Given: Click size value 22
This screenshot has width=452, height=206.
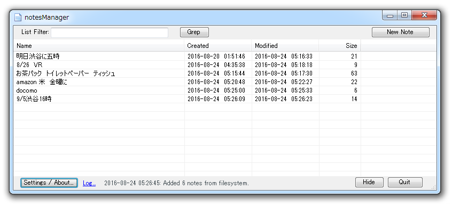Looking at the screenshot, I should [x=354, y=82].
